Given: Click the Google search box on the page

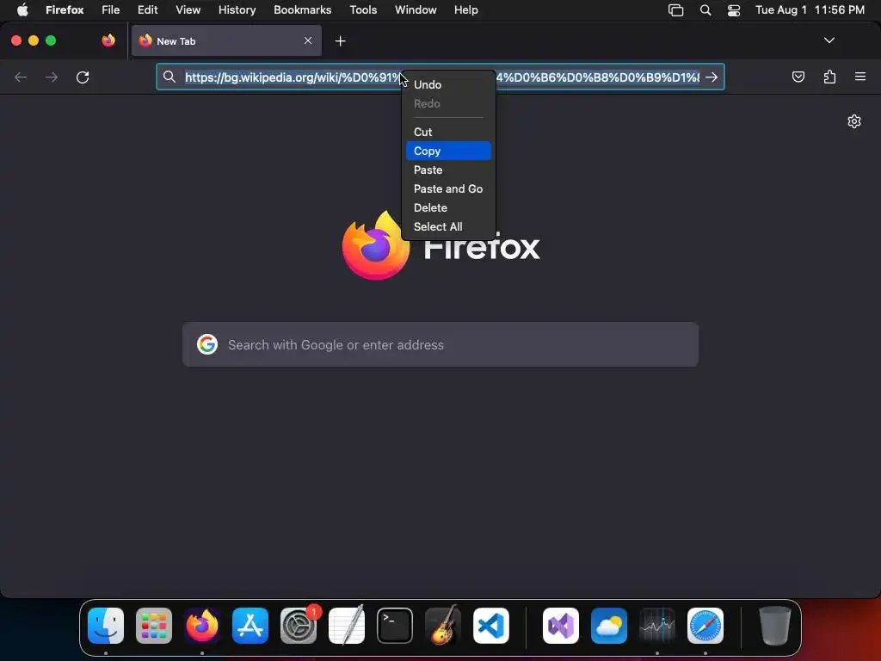Looking at the screenshot, I should pos(440,344).
